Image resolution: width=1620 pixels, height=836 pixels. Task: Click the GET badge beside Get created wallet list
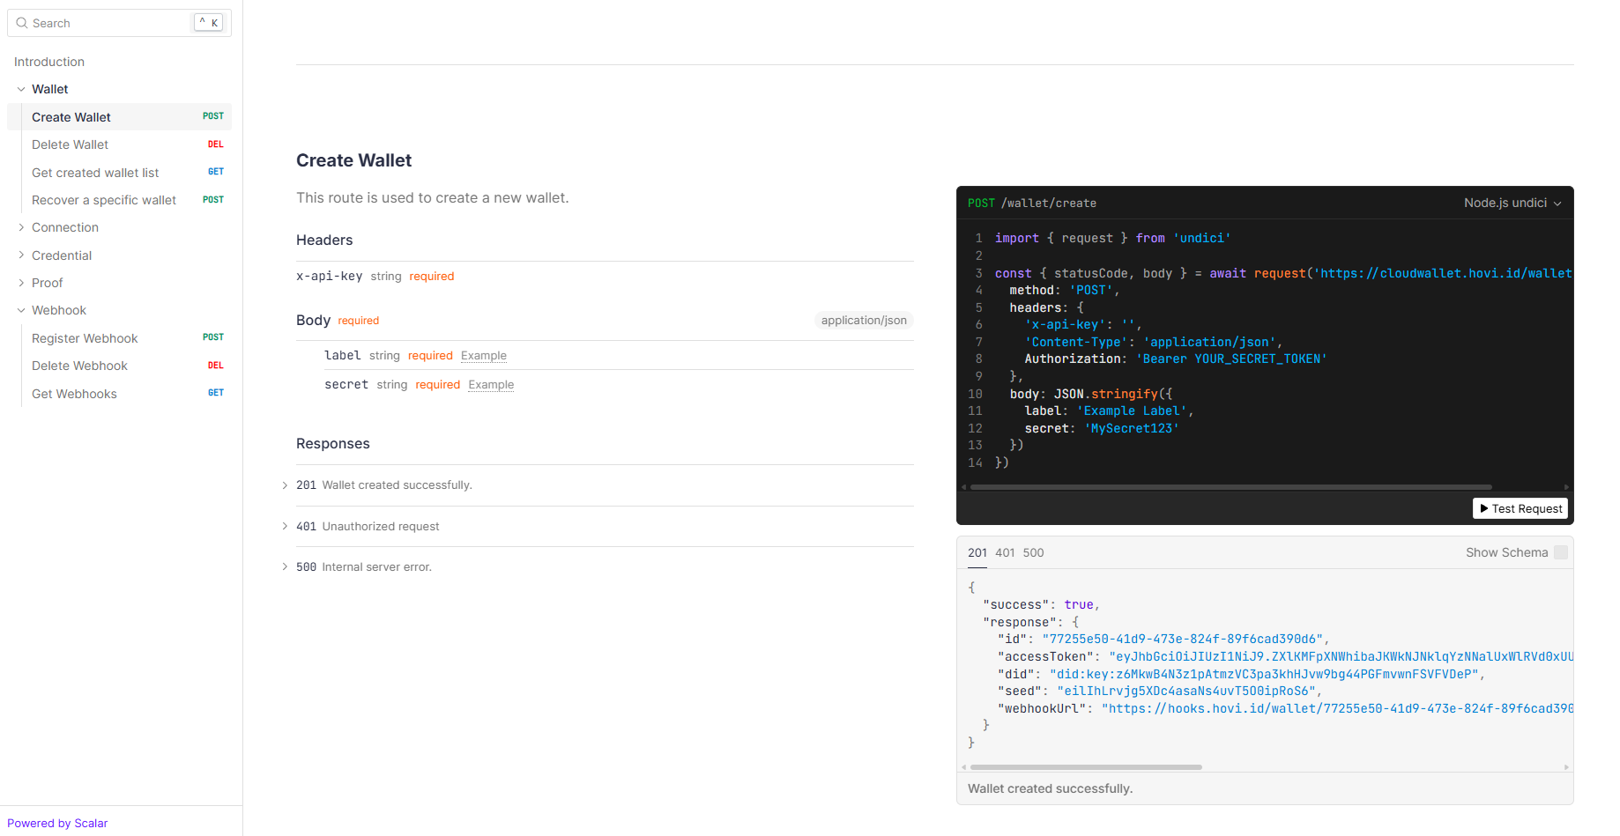click(215, 172)
